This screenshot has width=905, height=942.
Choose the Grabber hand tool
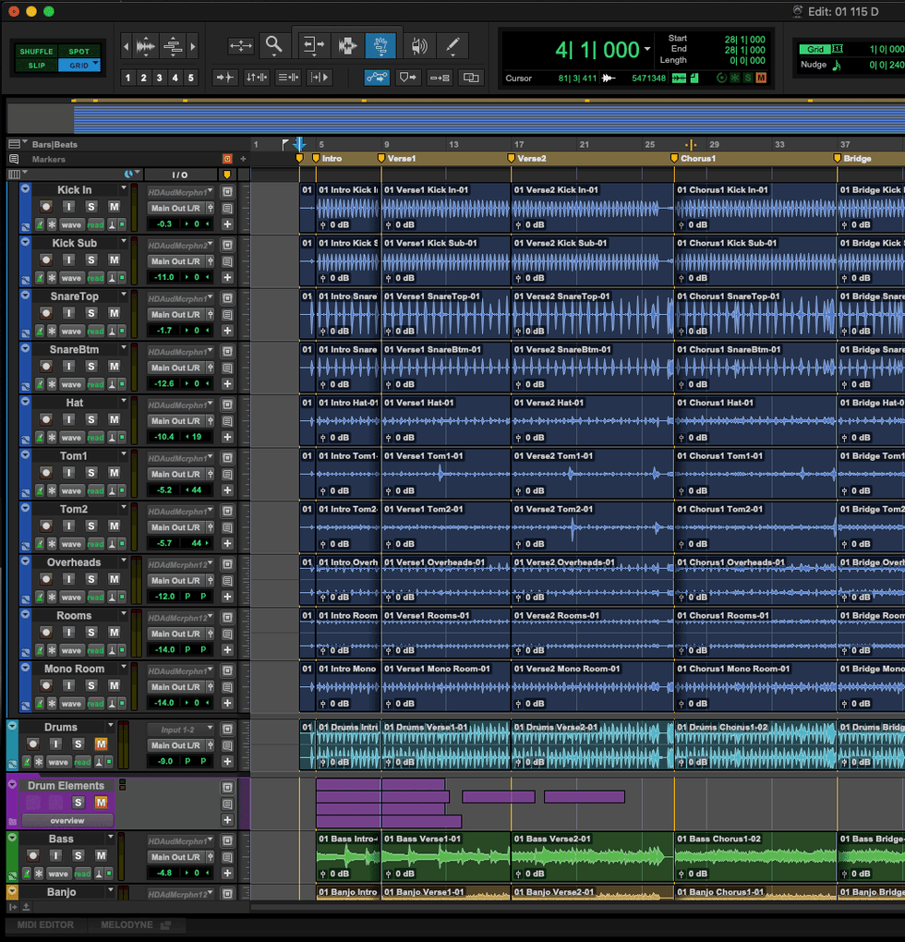tap(380, 44)
